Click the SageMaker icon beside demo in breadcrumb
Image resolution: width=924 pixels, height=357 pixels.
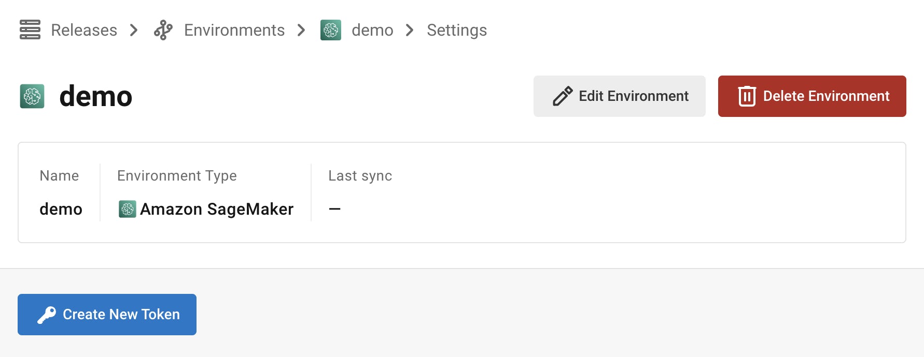(x=331, y=30)
